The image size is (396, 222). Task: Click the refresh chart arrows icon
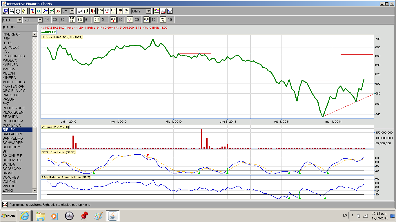click(32, 11)
